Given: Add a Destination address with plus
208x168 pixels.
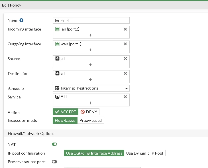Looking at the screenshot, I should (90, 80).
